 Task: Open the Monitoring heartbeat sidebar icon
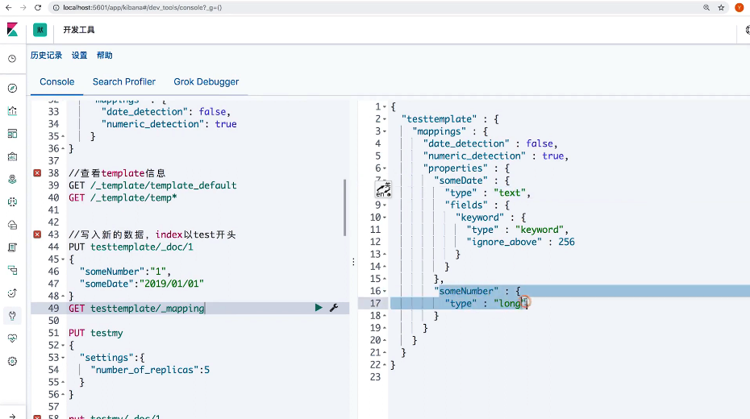tap(12, 339)
